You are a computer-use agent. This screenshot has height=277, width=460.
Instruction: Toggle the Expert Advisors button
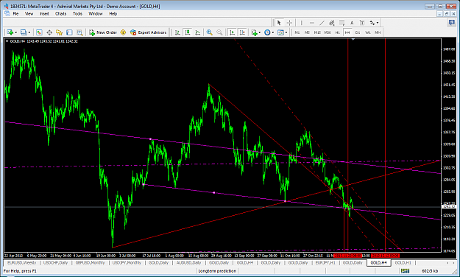pos(149,32)
